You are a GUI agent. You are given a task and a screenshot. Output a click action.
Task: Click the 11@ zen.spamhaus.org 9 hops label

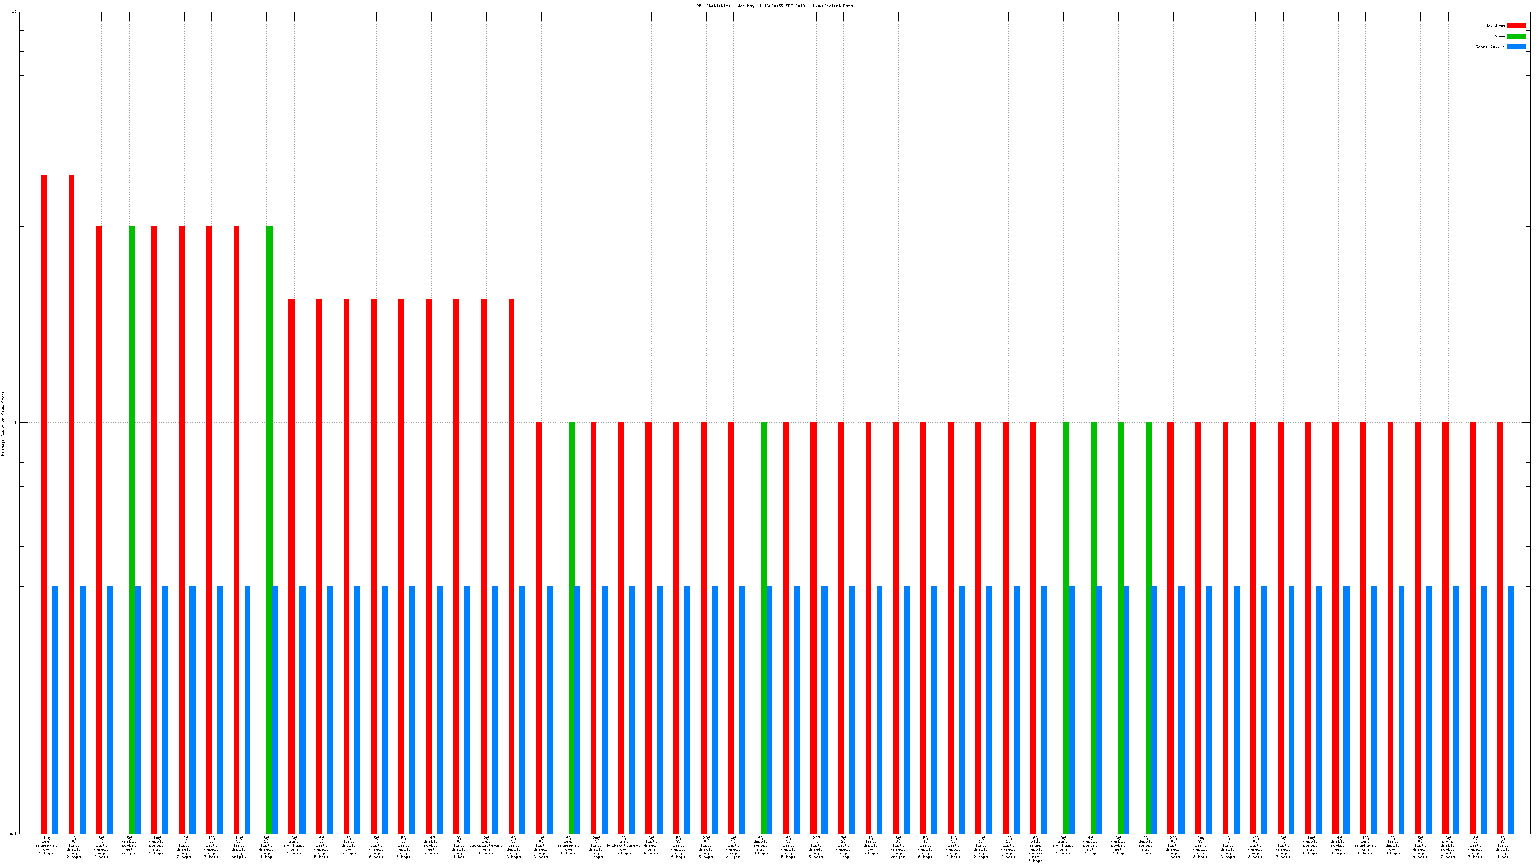point(47,845)
